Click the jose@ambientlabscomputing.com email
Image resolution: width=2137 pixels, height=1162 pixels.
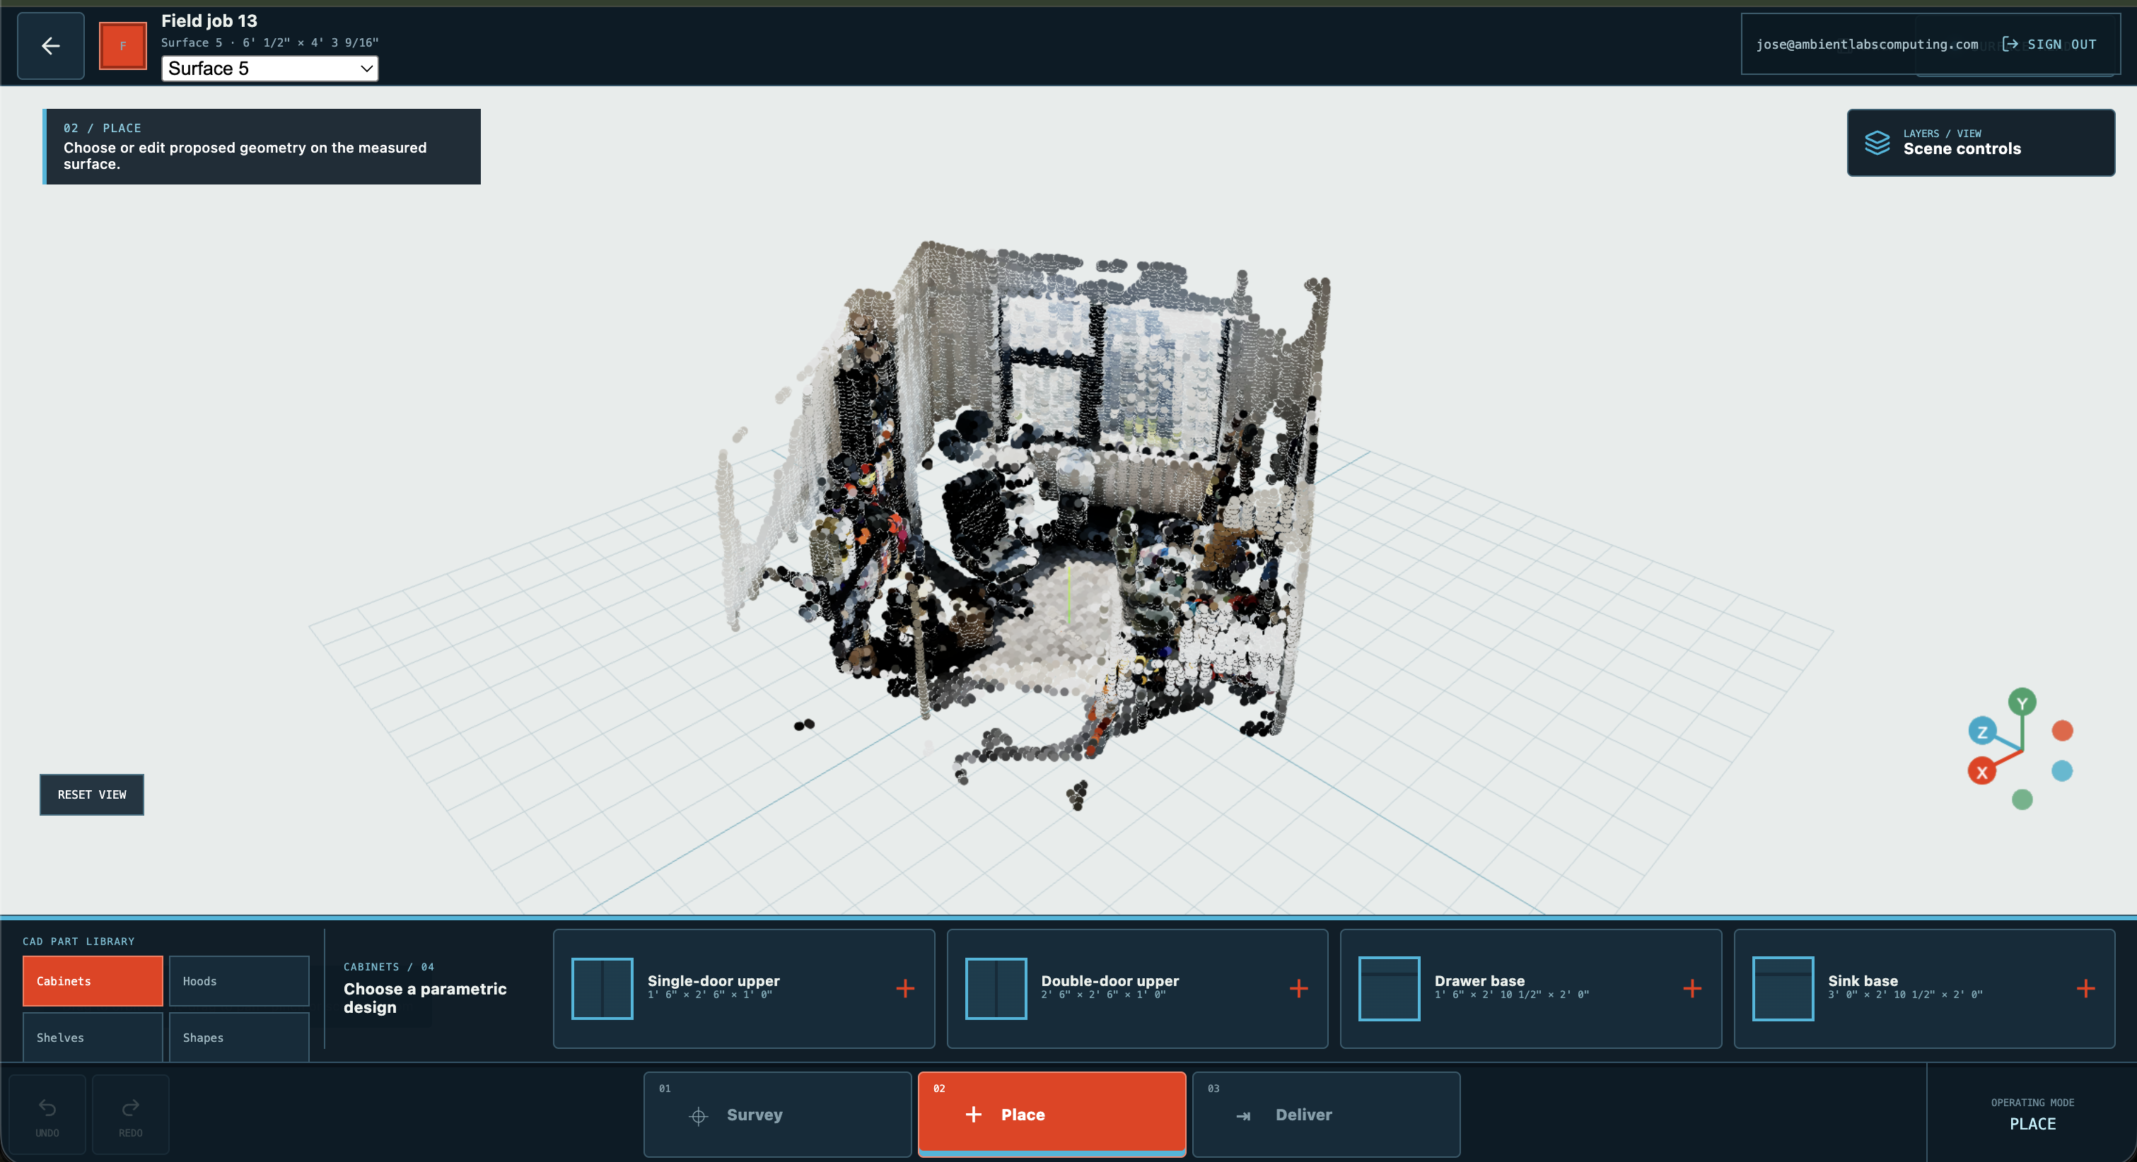click(x=1867, y=44)
